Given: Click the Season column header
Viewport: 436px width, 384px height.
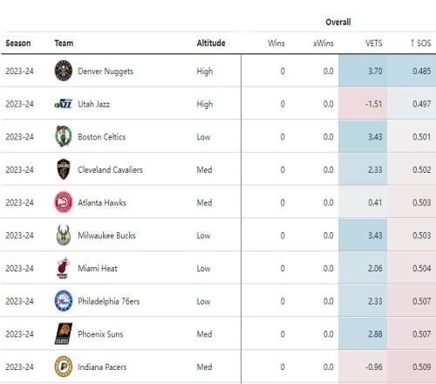Looking at the screenshot, I should click(x=18, y=43).
